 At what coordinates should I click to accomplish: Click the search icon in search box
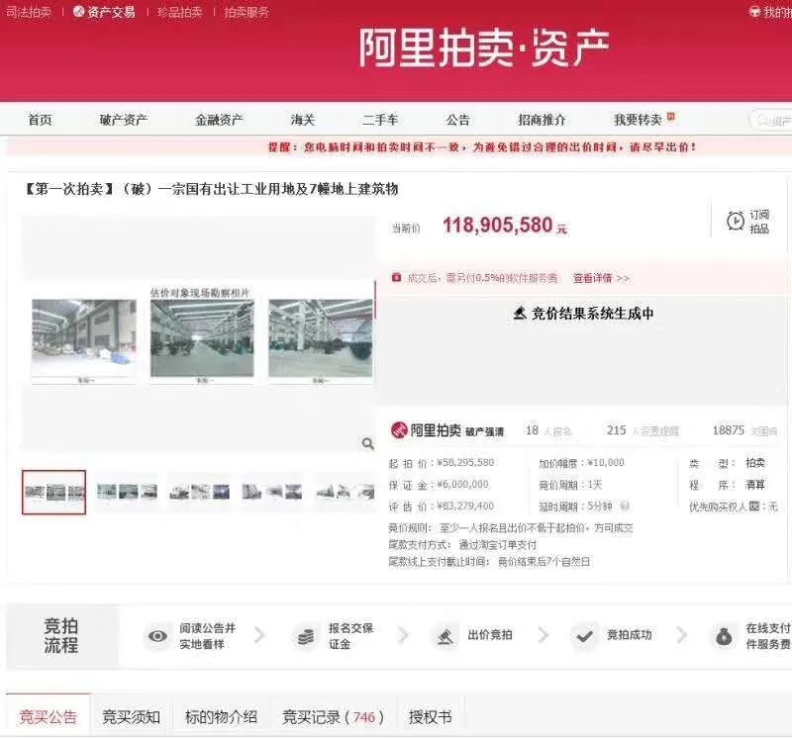(760, 120)
